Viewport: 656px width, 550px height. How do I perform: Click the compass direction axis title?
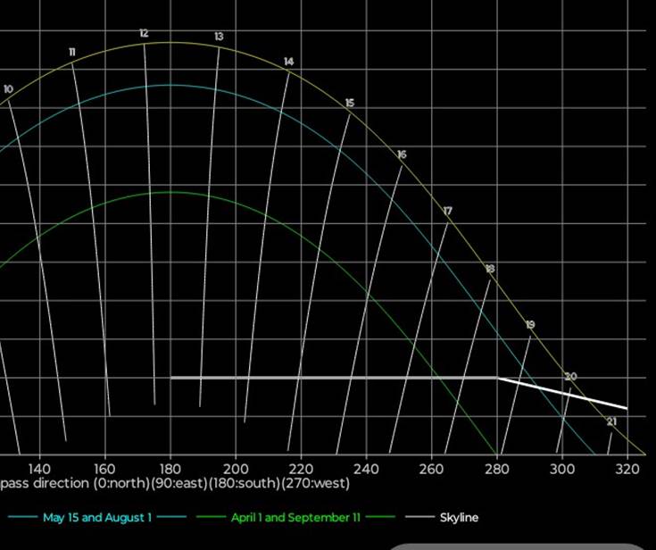click(x=175, y=484)
